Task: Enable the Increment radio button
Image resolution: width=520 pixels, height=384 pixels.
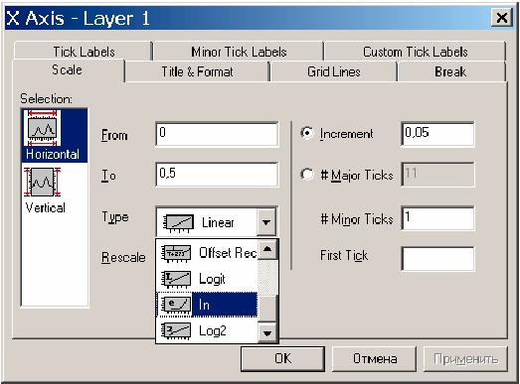Action: coord(307,133)
